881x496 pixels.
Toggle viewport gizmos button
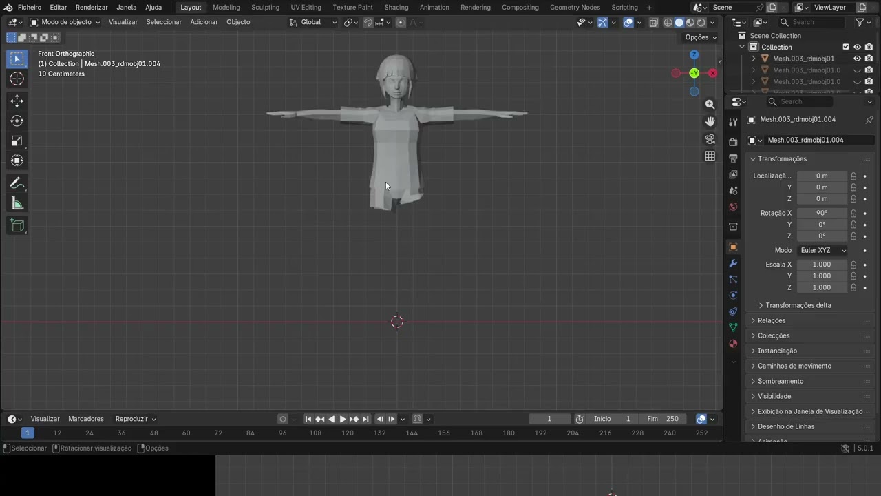tap(602, 22)
